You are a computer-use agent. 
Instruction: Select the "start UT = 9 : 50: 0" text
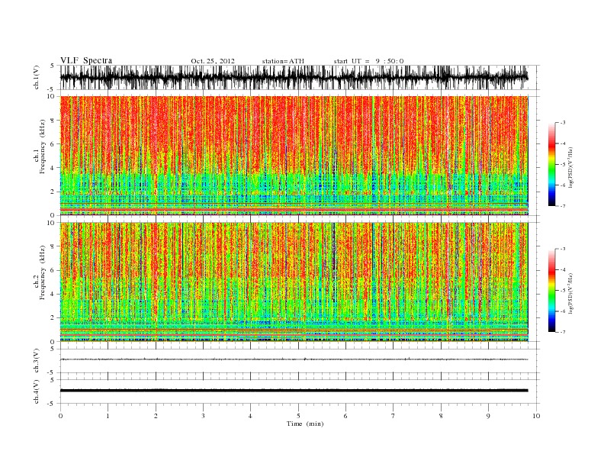pyautogui.click(x=368, y=61)
